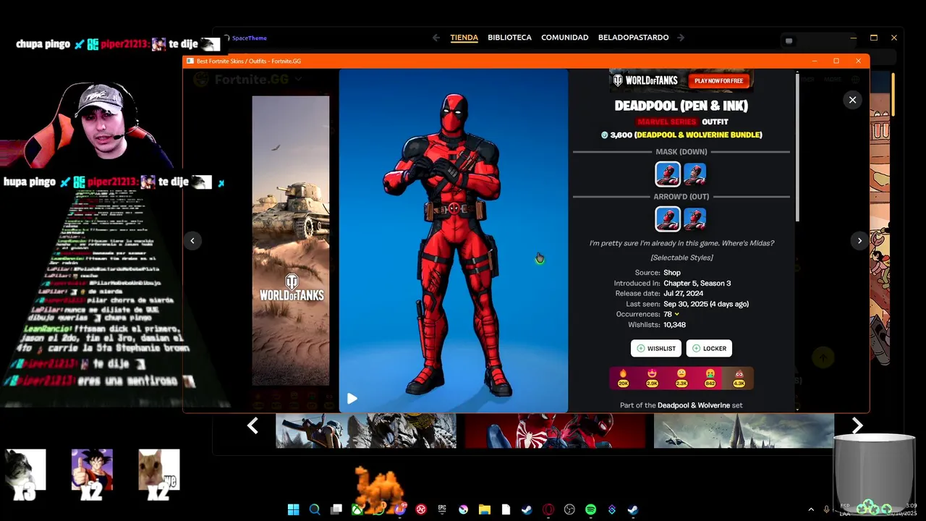Open the white document icon in the taskbar

point(506,509)
